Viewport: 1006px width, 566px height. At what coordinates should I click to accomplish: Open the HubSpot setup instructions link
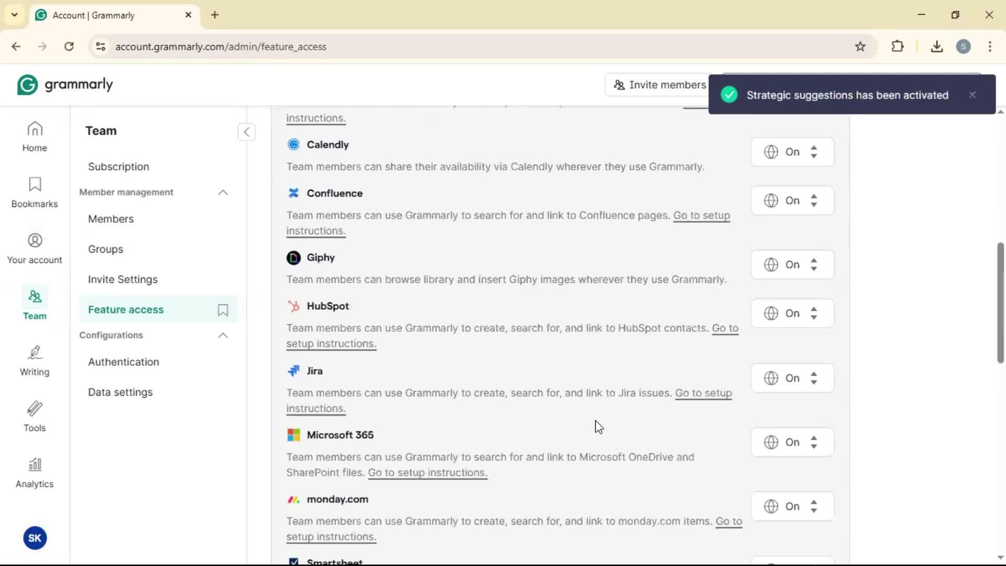coord(331,344)
